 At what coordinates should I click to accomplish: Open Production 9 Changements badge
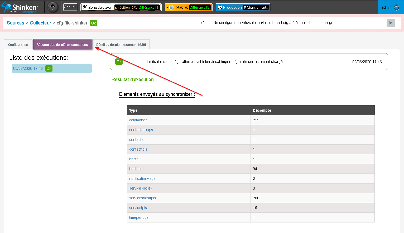click(x=256, y=7)
